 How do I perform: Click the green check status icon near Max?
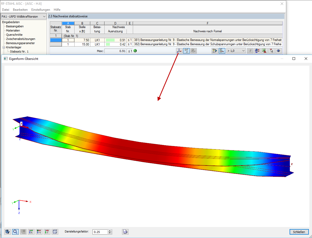pyautogui.click(x=135, y=51)
